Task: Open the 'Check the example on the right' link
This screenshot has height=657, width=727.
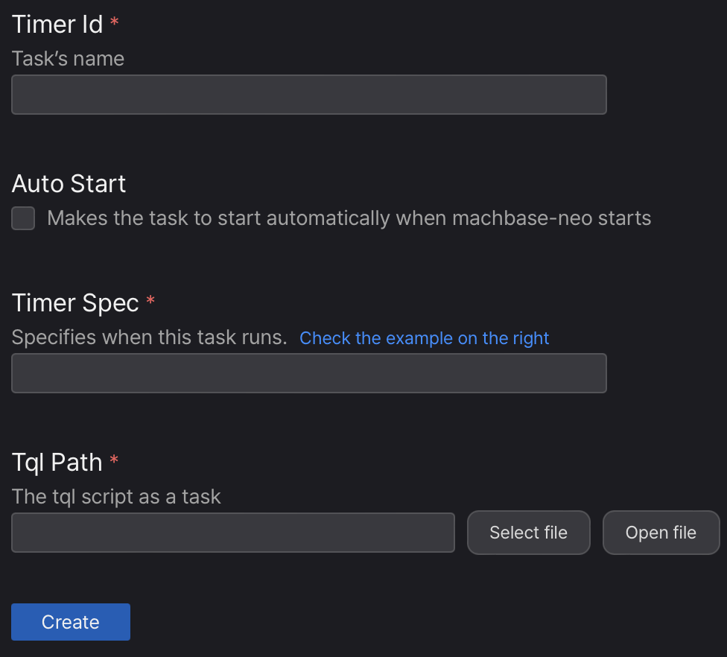Action: coord(424,338)
